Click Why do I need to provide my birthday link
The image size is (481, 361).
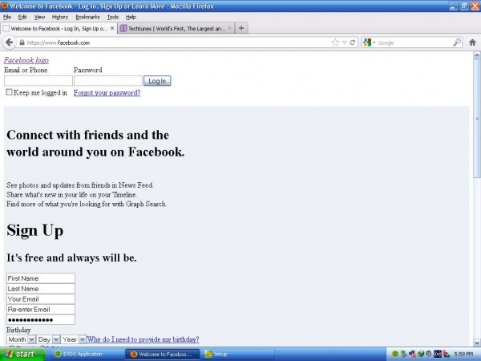[x=143, y=339]
